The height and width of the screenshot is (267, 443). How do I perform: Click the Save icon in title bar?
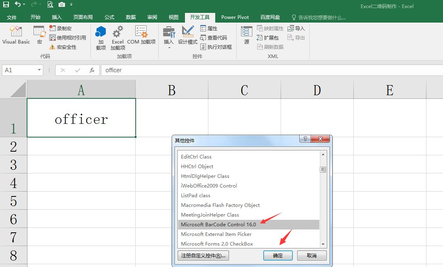point(6,4)
